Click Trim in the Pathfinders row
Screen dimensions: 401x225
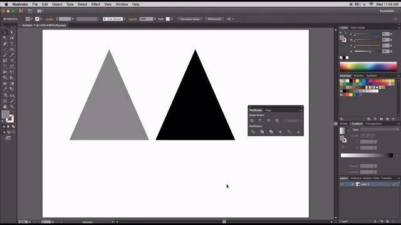[x=262, y=132]
